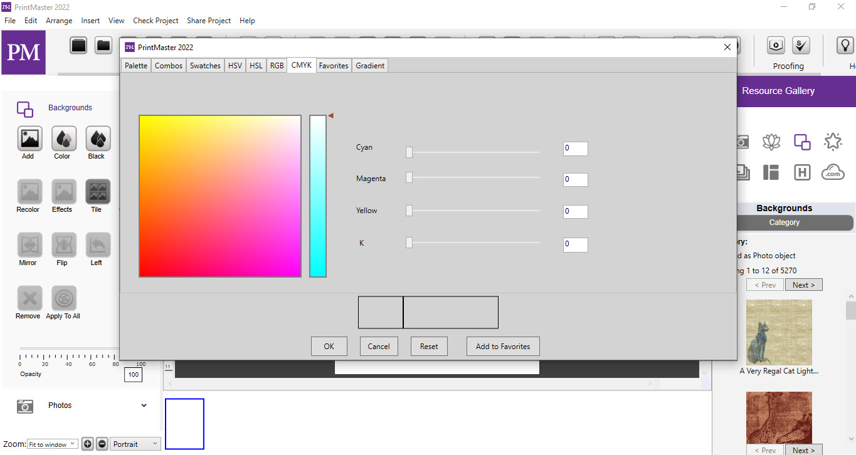
Task: Expand the Photos section chevron
Action: [144, 405]
